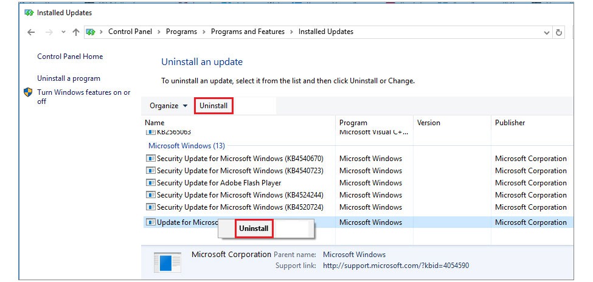Click the Back arrow navigation icon
Viewport: 593px width, 282px height.
pyautogui.click(x=31, y=32)
